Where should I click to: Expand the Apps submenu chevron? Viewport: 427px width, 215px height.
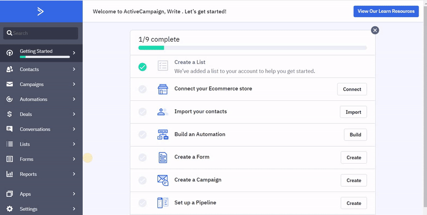(x=74, y=194)
